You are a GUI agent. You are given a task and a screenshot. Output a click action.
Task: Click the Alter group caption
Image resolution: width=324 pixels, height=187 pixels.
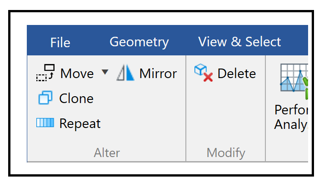pos(107,153)
